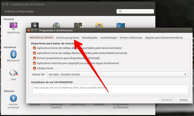194x116 pixels.
Task: Click the Todas as configurações button
Action: [19, 11]
